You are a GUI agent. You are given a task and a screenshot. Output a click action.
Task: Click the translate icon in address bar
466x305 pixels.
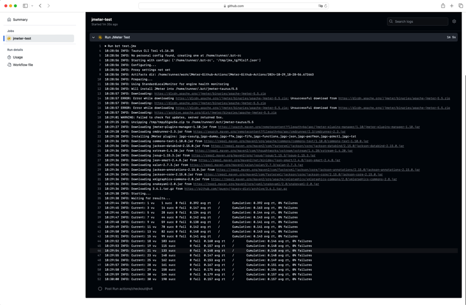[321, 6]
